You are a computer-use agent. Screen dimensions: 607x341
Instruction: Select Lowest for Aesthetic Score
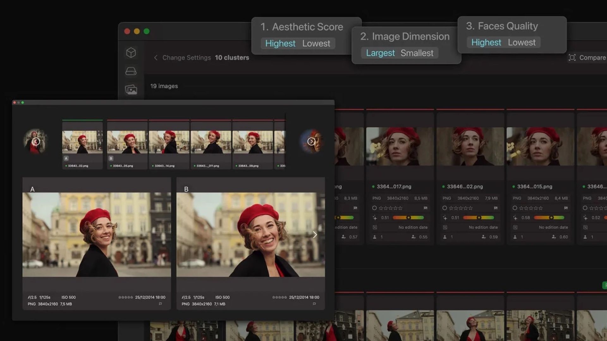[x=316, y=44]
